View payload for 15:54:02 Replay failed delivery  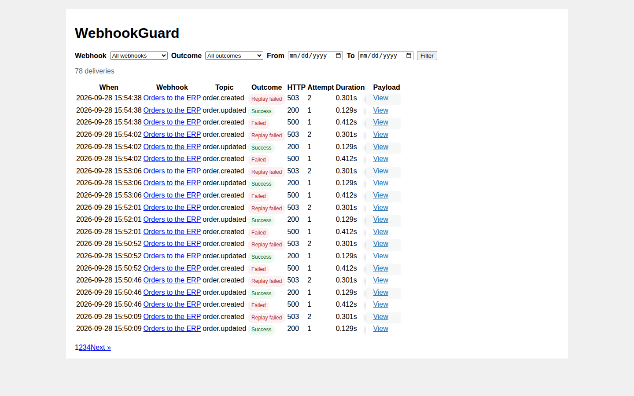coord(380,134)
